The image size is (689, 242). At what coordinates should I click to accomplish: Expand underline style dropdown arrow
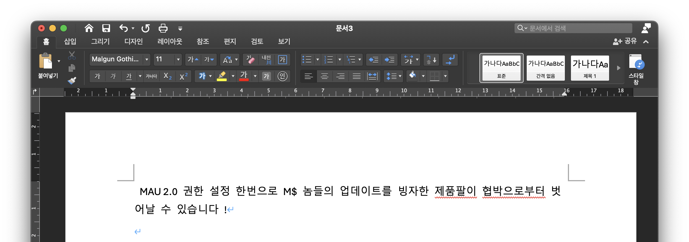coord(140,76)
